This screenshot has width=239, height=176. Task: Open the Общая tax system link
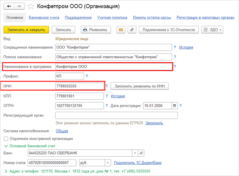(x=62, y=131)
